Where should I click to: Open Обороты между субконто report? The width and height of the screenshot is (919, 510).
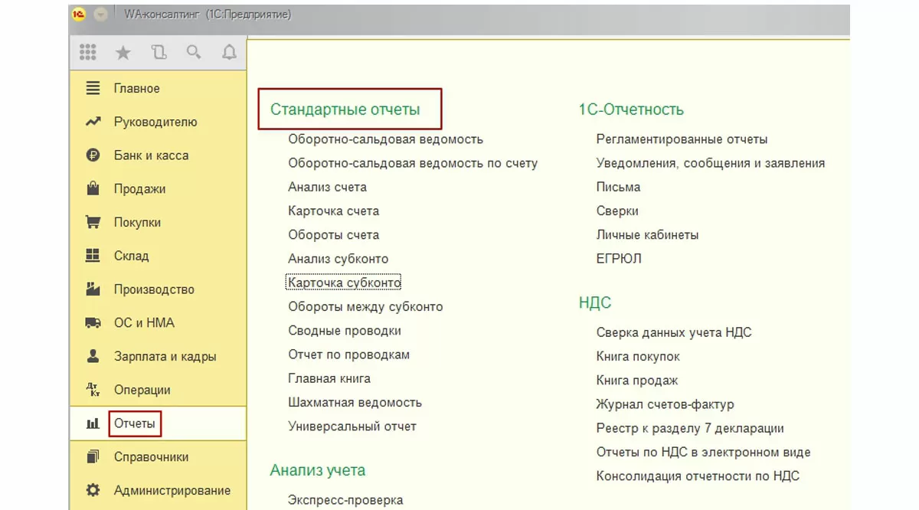[365, 306]
